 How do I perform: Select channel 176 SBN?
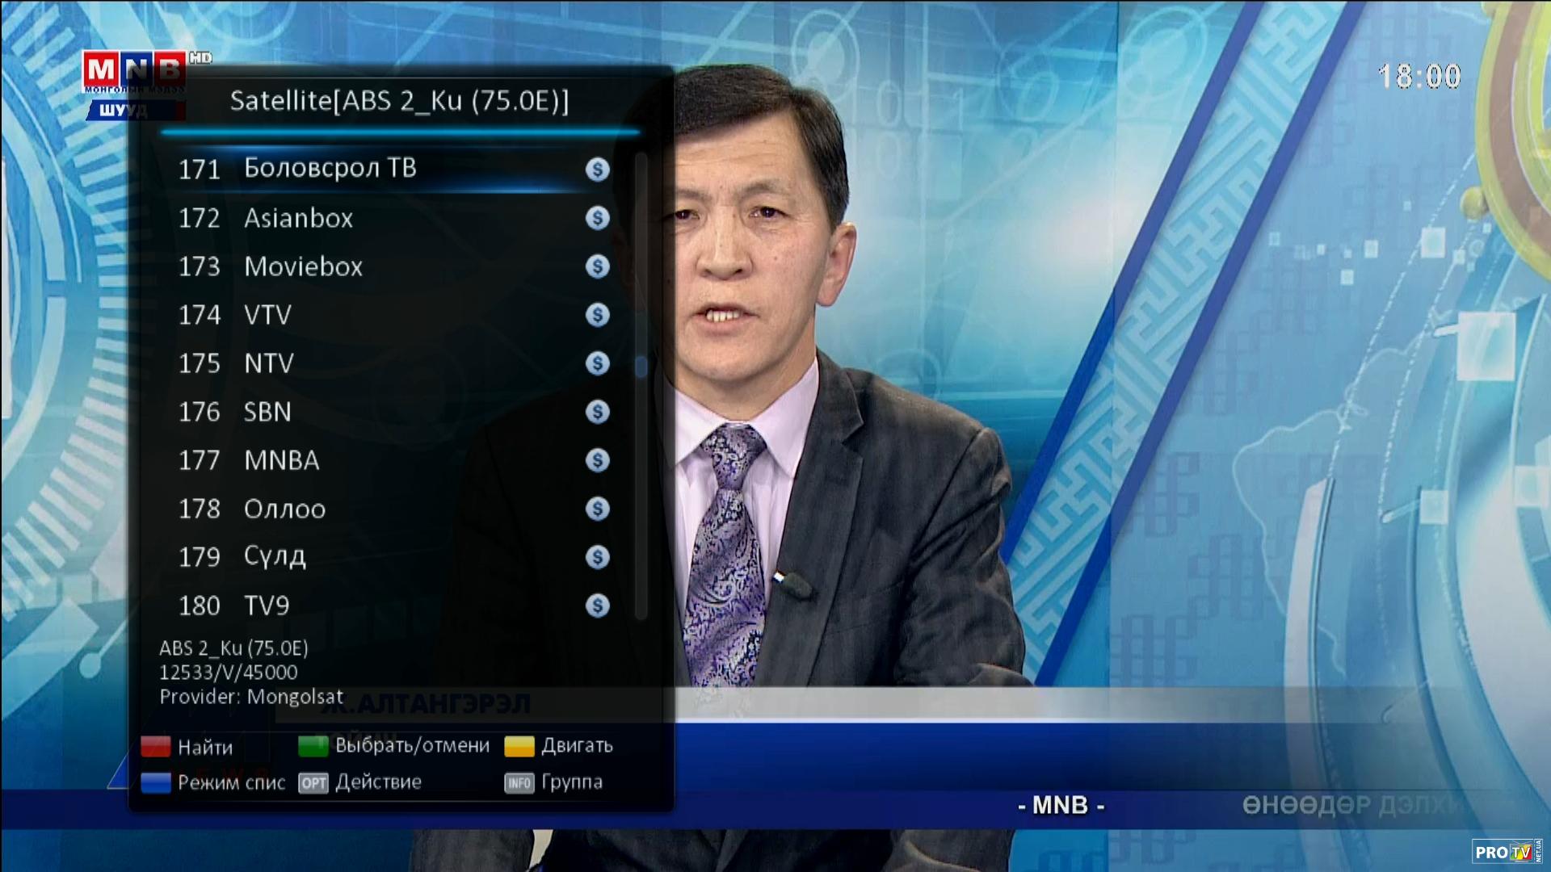coord(267,412)
